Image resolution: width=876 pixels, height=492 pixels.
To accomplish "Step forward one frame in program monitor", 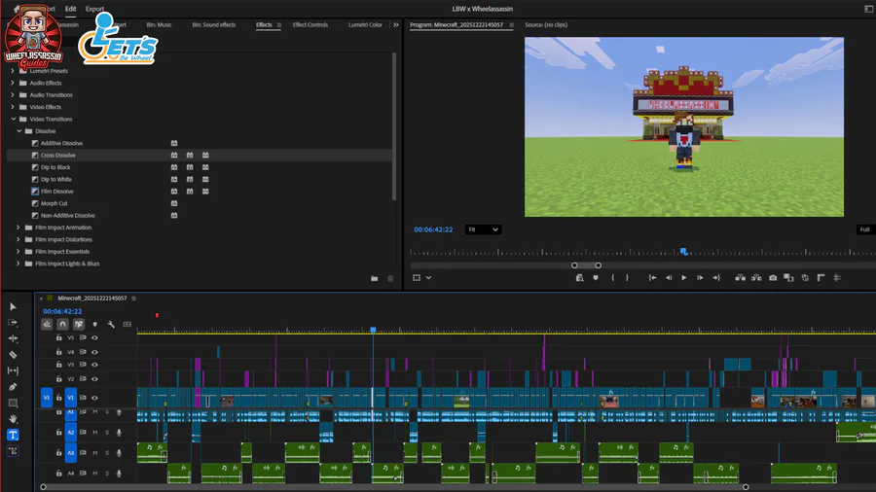I will [x=700, y=278].
